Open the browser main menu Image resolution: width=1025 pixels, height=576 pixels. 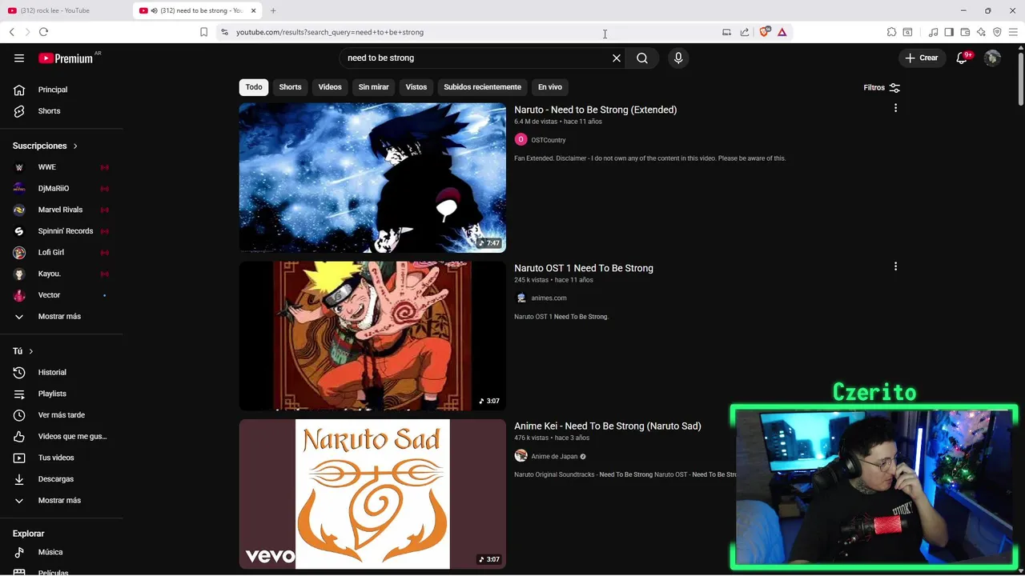pos(1013,32)
